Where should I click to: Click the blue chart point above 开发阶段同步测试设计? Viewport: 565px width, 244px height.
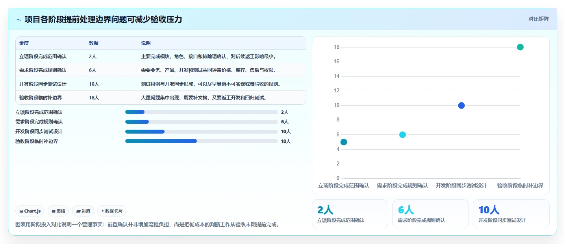point(461,105)
